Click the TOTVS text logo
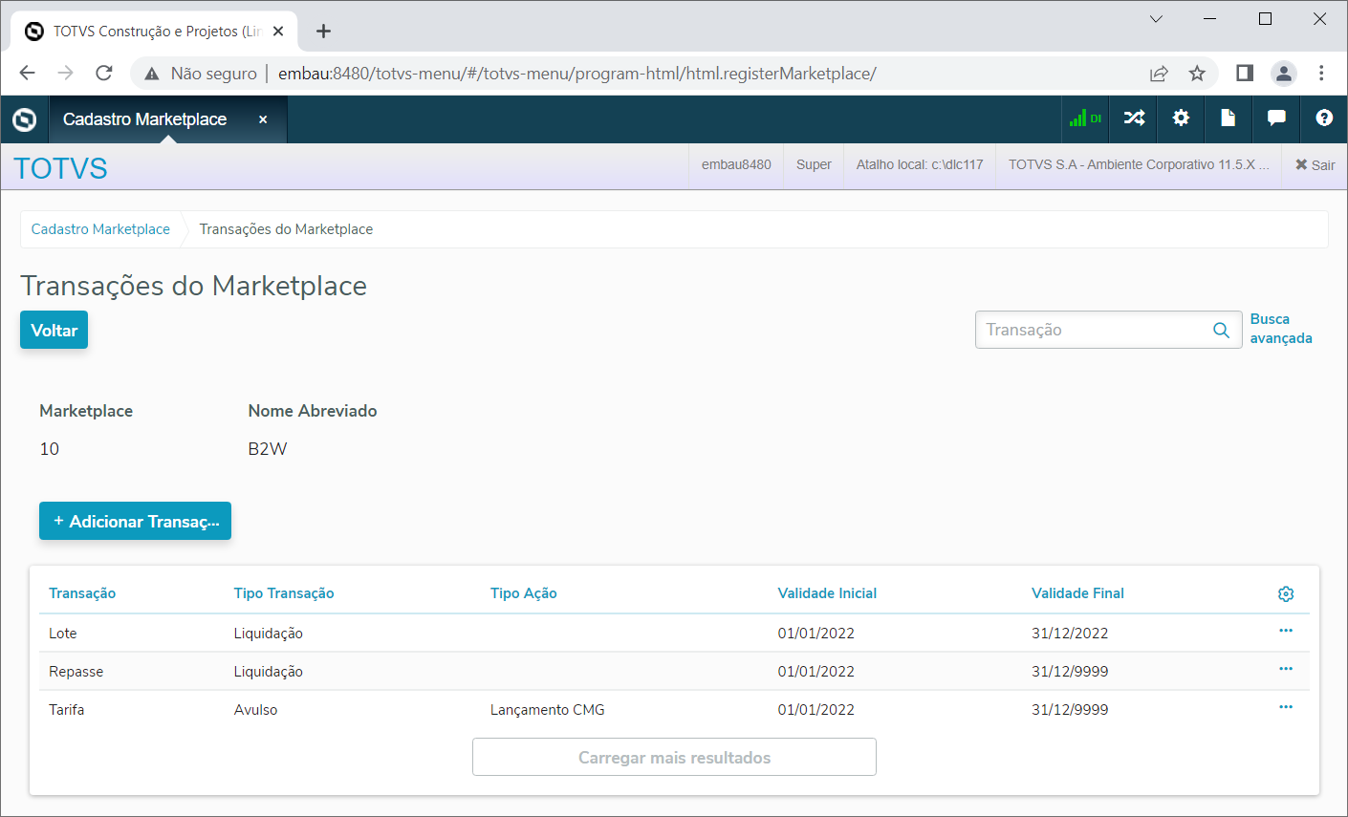1348x817 pixels. [x=60, y=168]
